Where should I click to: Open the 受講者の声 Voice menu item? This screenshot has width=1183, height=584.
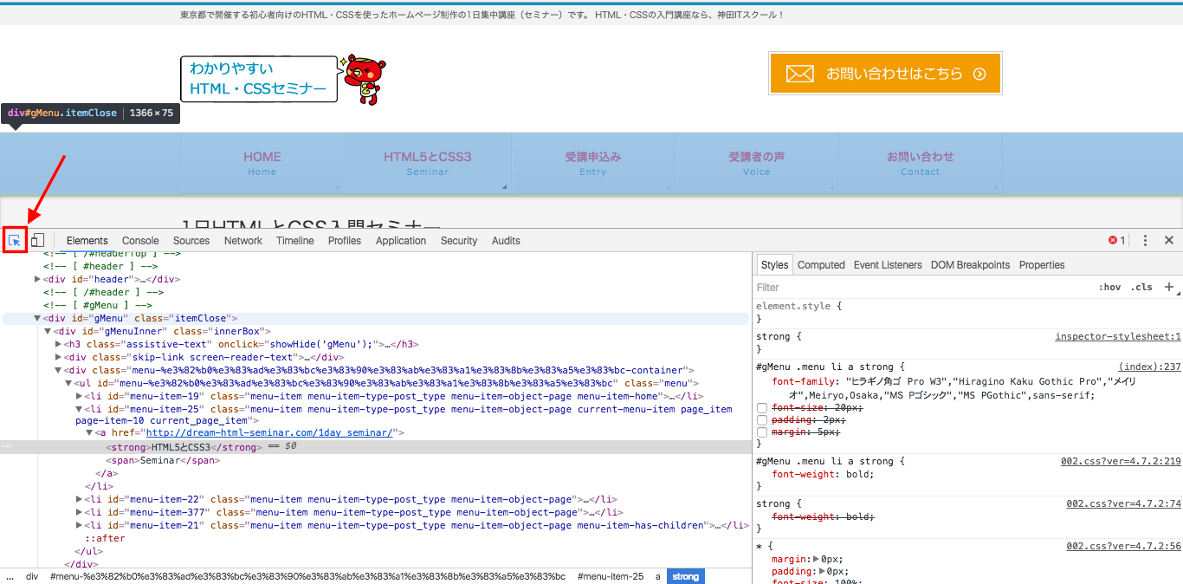coord(757,163)
